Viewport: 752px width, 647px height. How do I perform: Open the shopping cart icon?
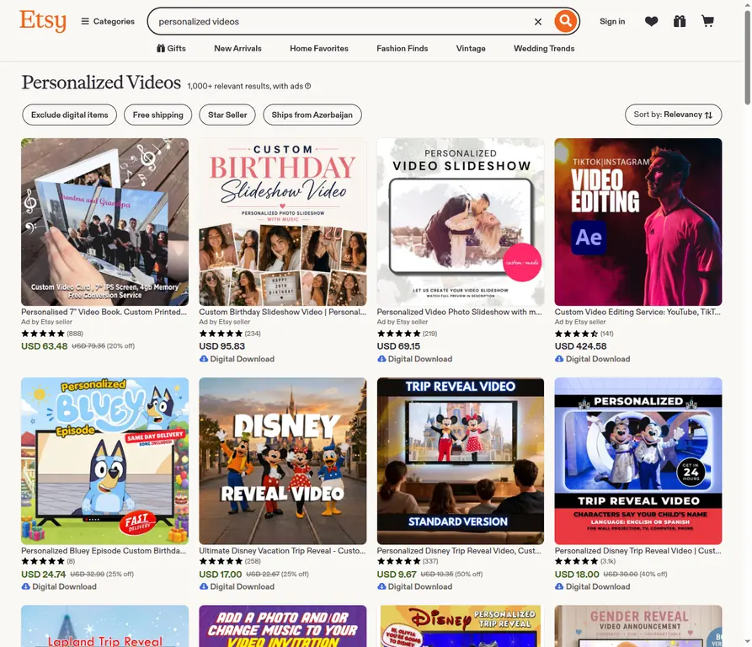708,21
